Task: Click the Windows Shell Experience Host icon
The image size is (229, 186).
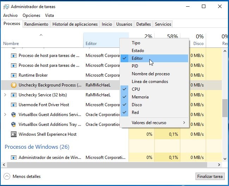Action: [x=14, y=134]
